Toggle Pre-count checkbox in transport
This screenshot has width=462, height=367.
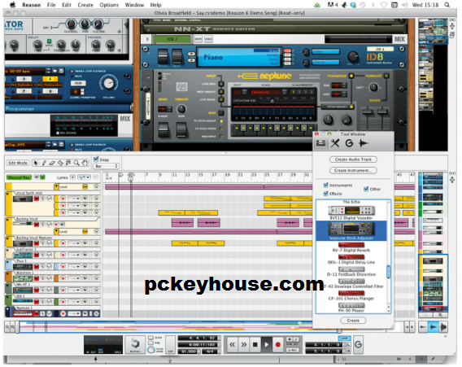(x=150, y=343)
